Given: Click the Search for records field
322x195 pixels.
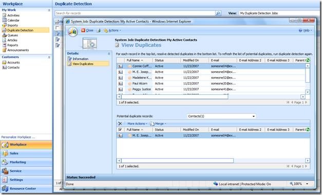Looking at the screenshot, I should (135, 13).
